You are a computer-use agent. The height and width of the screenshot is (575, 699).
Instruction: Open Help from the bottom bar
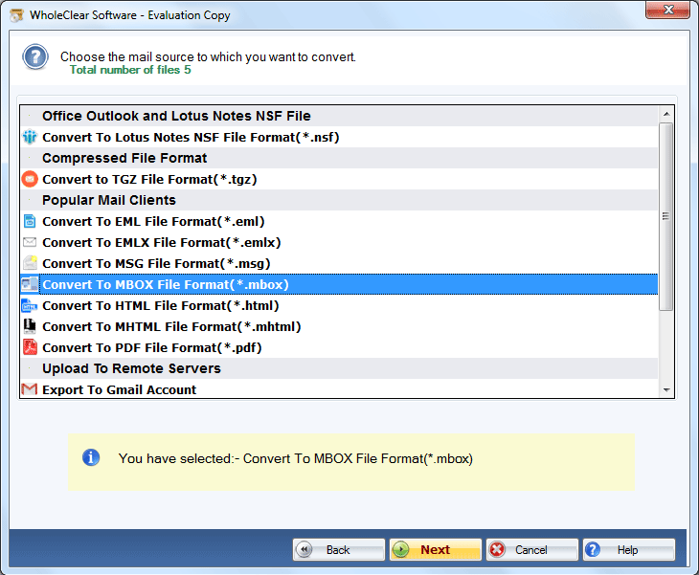[x=628, y=549]
